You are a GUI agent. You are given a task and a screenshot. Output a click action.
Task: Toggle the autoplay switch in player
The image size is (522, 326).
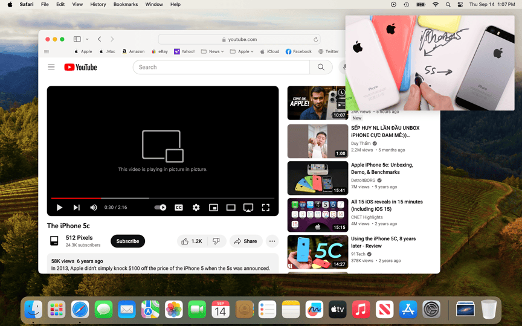tap(160, 208)
